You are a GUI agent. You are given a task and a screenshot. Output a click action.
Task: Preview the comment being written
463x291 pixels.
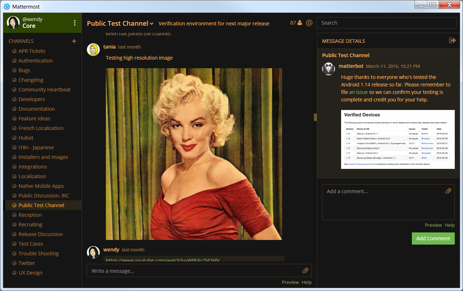[433, 225]
